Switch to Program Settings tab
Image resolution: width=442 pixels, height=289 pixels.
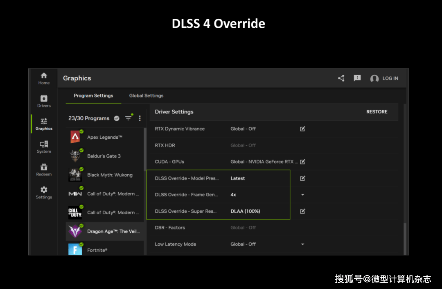(93, 96)
